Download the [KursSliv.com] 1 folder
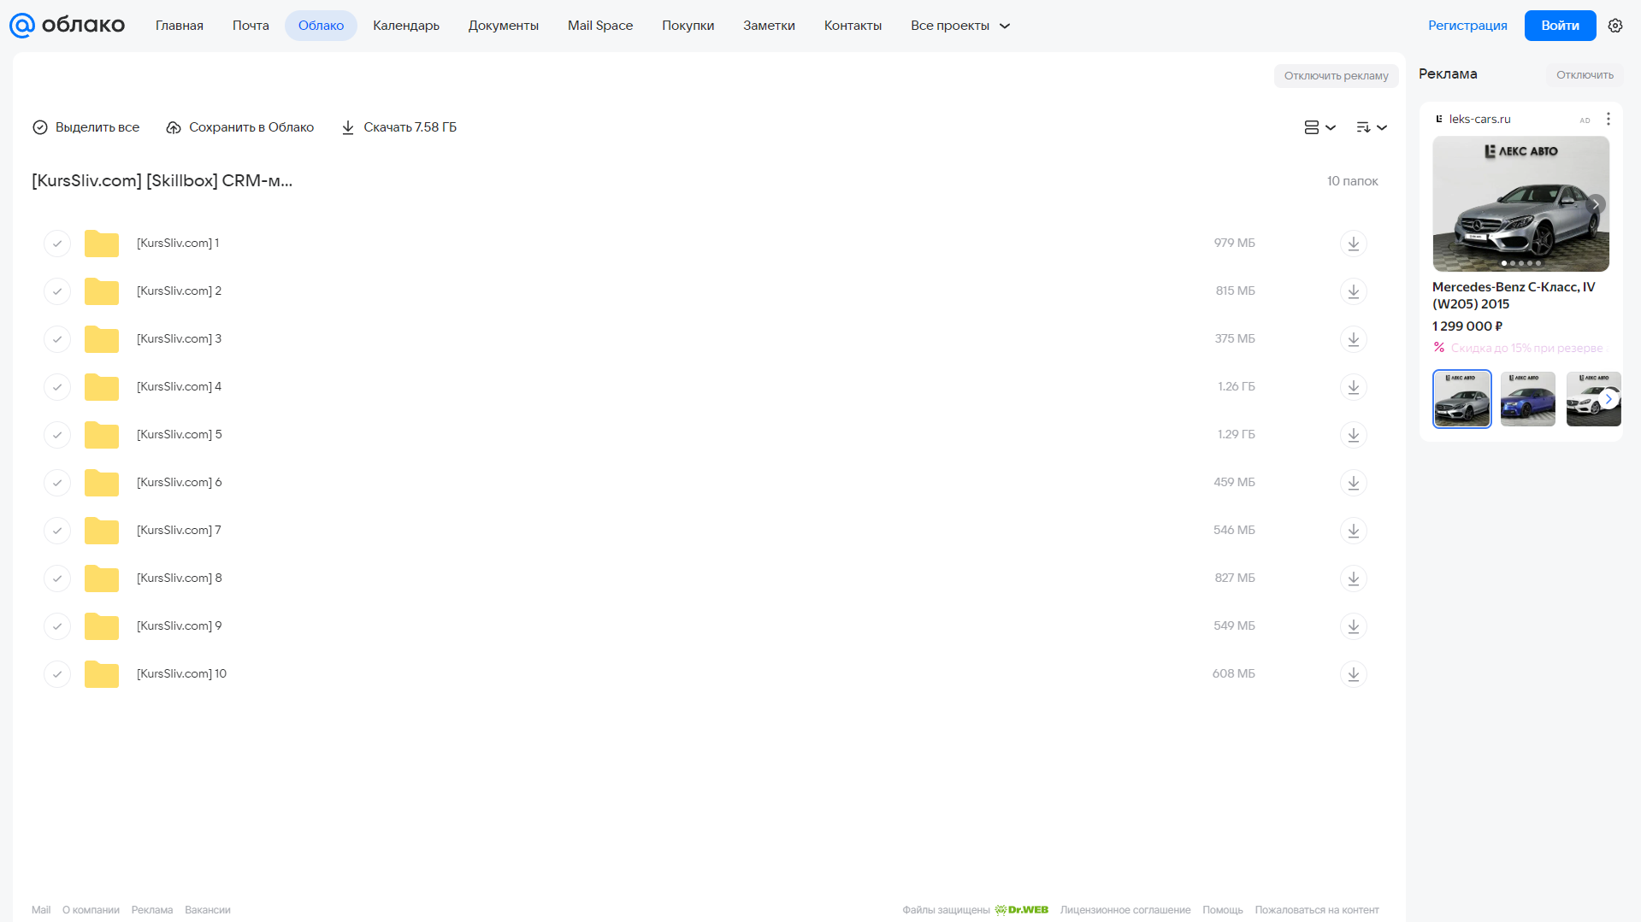This screenshot has height=922, width=1641. (x=1353, y=244)
